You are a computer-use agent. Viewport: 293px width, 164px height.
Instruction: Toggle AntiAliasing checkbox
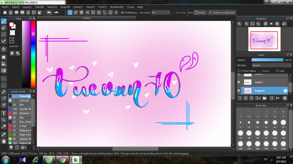122,13
